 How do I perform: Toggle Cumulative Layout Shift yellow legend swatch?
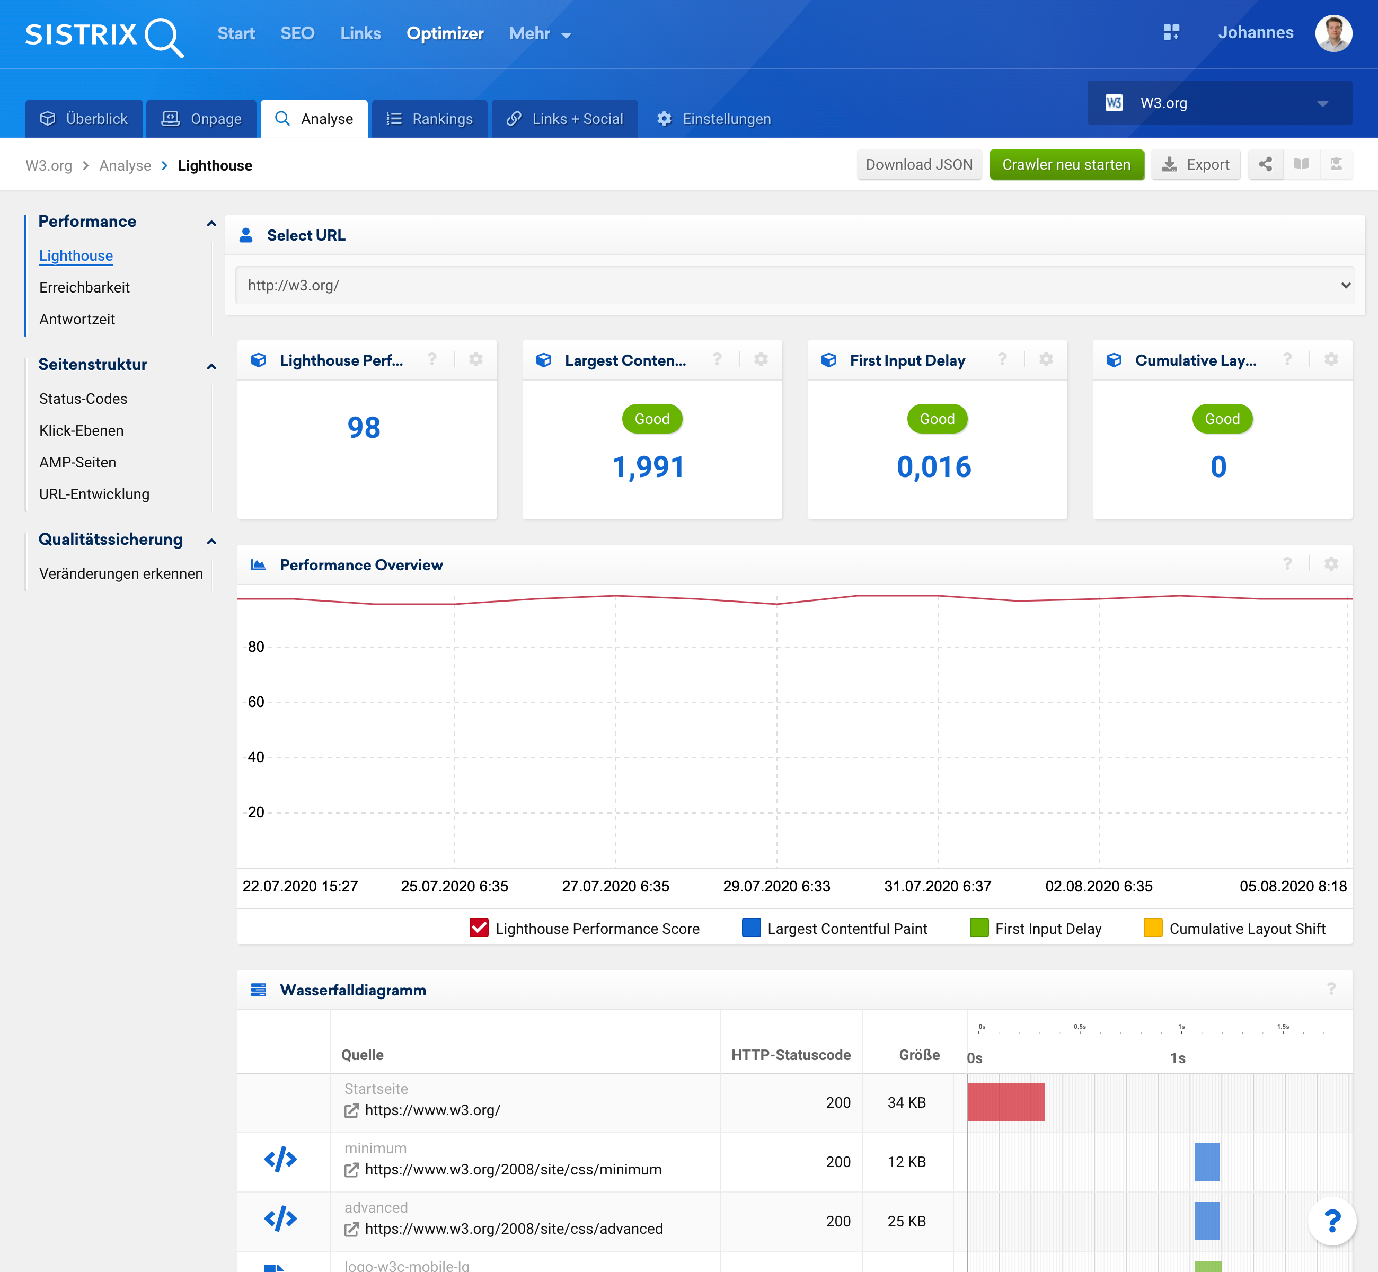pyautogui.click(x=1153, y=928)
